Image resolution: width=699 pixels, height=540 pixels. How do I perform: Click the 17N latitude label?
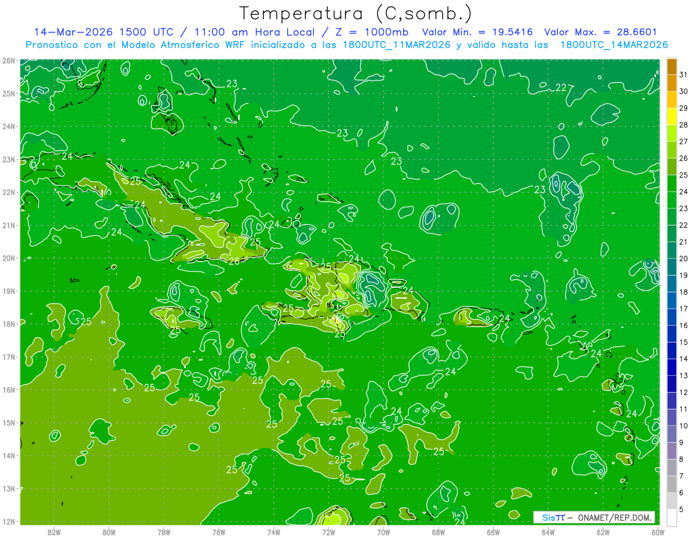click(x=8, y=357)
